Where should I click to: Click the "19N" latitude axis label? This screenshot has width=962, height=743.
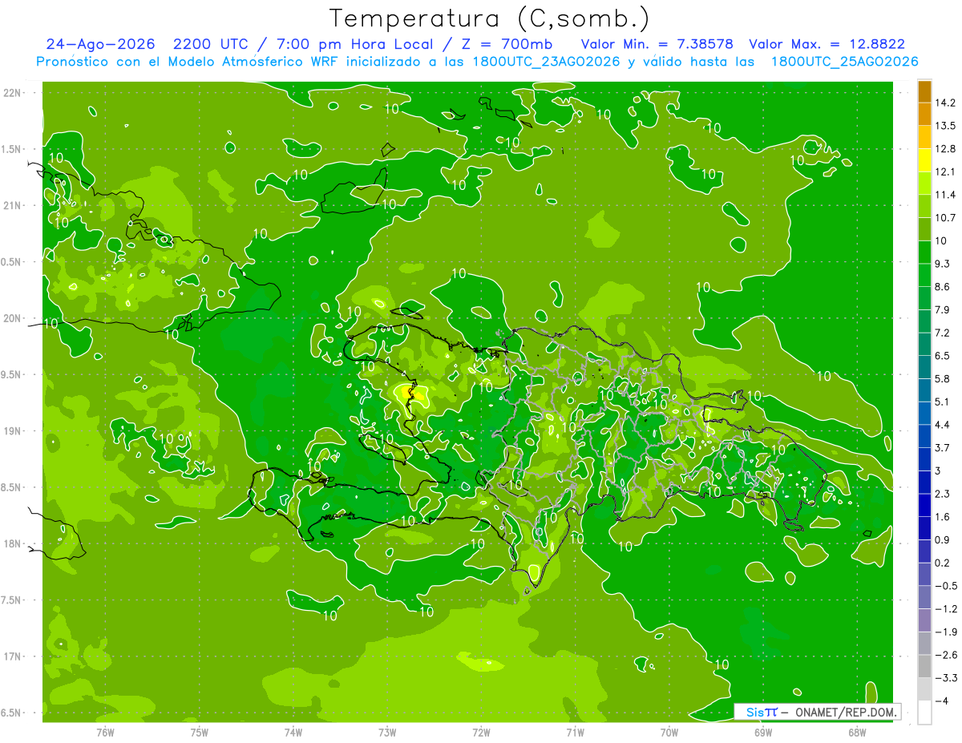pyautogui.click(x=13, y=431)
